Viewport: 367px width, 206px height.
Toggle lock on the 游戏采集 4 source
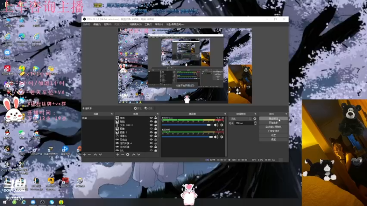156,143
